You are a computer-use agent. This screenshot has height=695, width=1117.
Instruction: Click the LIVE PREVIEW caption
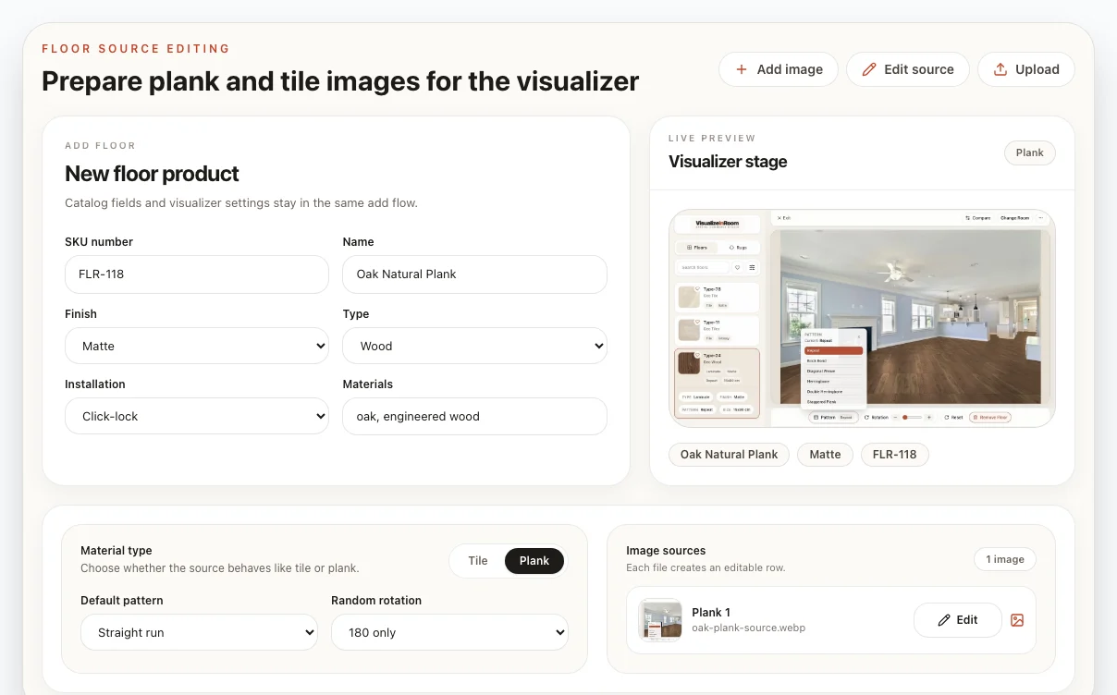(x=712, y=139)
